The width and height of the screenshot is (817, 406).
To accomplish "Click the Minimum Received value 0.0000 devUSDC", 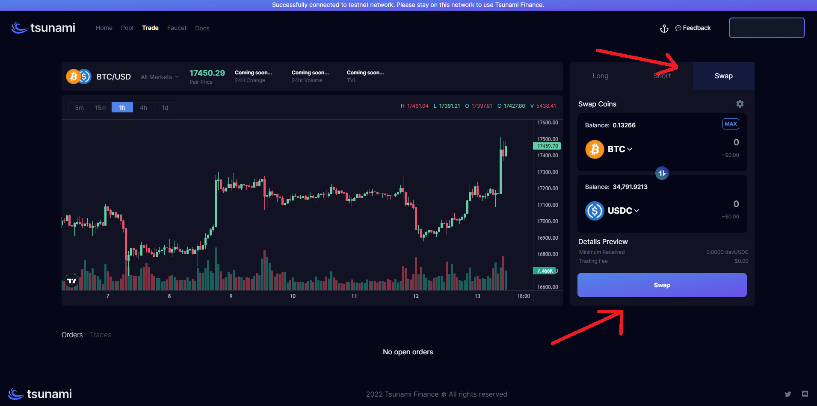I will (727, 252).
